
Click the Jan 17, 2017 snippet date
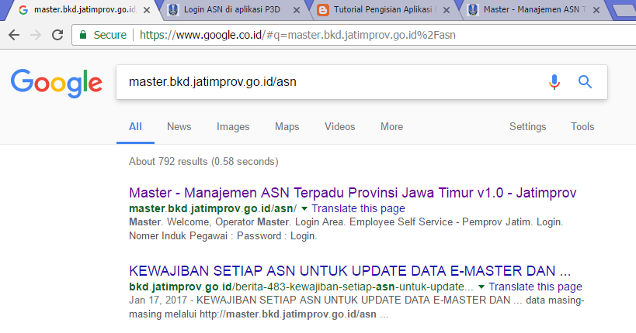click(x=158, y=300)
